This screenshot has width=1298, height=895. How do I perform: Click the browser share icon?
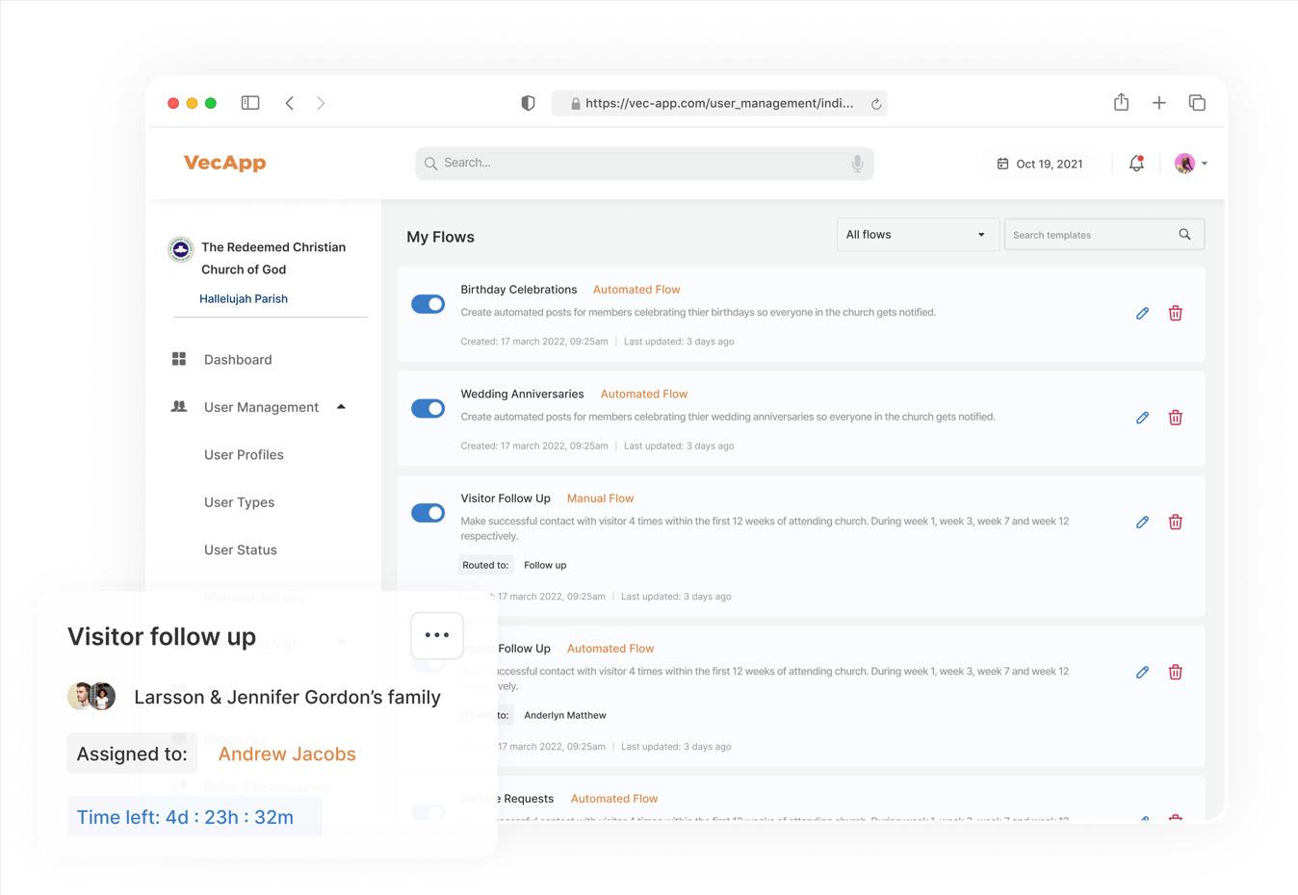pos(1121,103)
